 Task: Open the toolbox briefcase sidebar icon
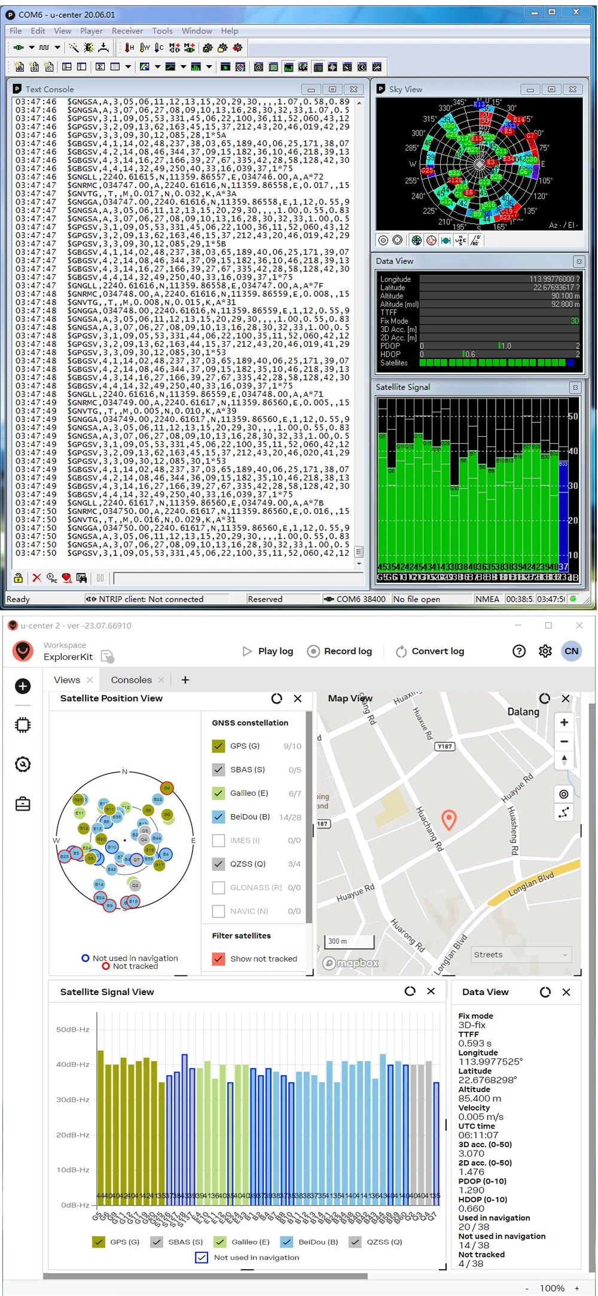click(23, 804)
